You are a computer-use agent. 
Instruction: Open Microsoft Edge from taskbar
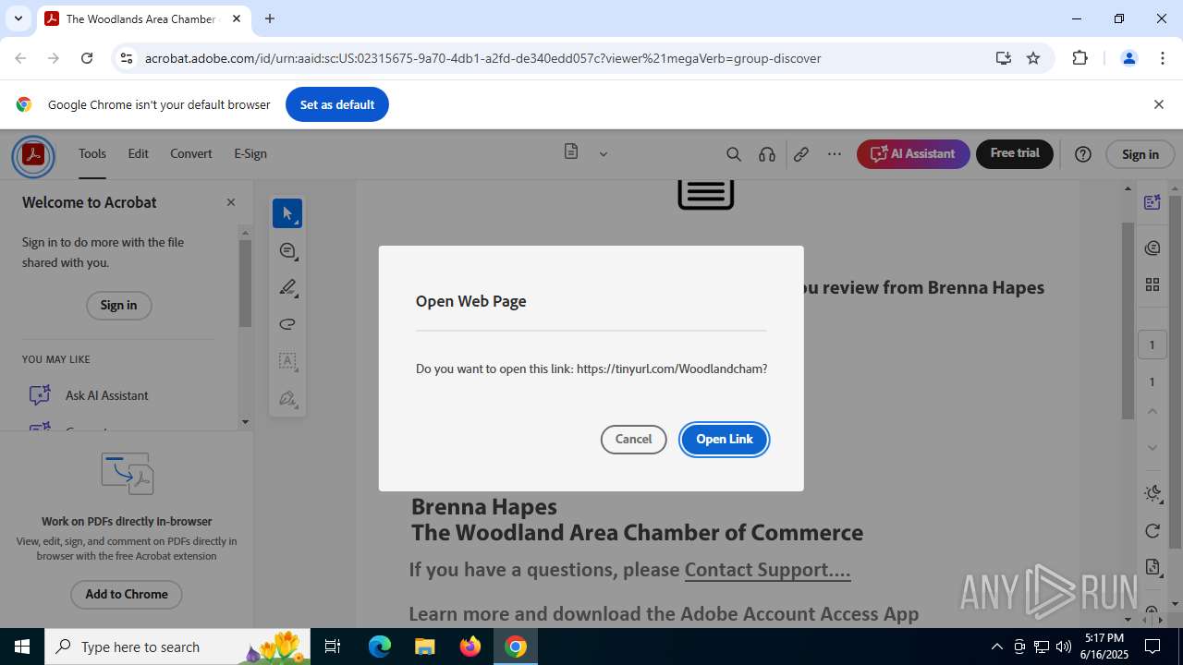coord(380,647)
